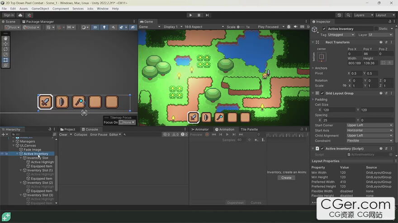Screen dimensions: 398x223
Task: Uncheck the Active Inventory enabled checkbox
Action: point(324,29)
